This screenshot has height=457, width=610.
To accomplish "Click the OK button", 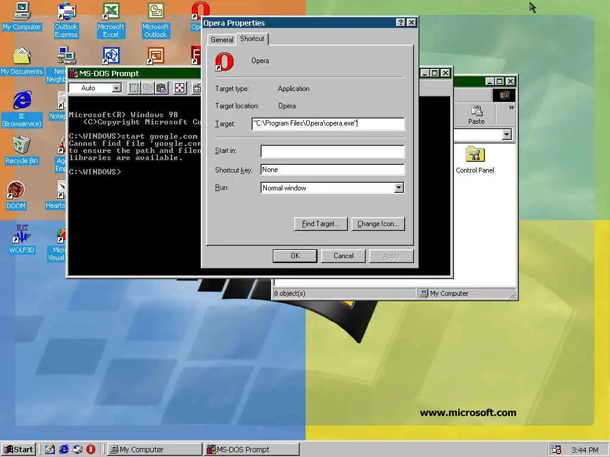I will click(295, 256).
